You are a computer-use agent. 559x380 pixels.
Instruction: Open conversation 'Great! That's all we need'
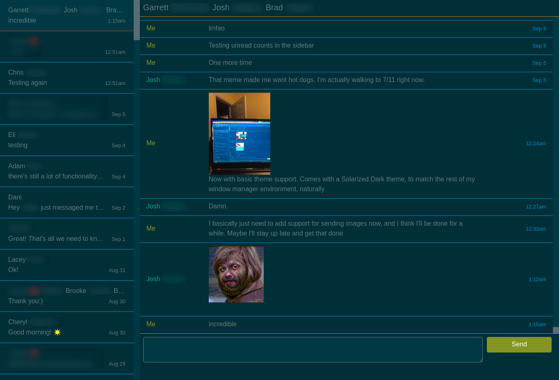pos(67,234)
